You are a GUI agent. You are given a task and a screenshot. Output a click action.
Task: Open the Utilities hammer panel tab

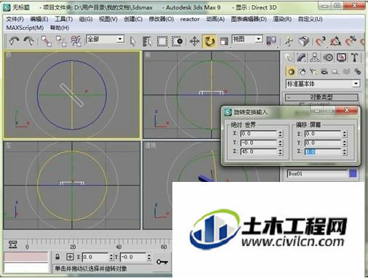(x=354, y=57)
